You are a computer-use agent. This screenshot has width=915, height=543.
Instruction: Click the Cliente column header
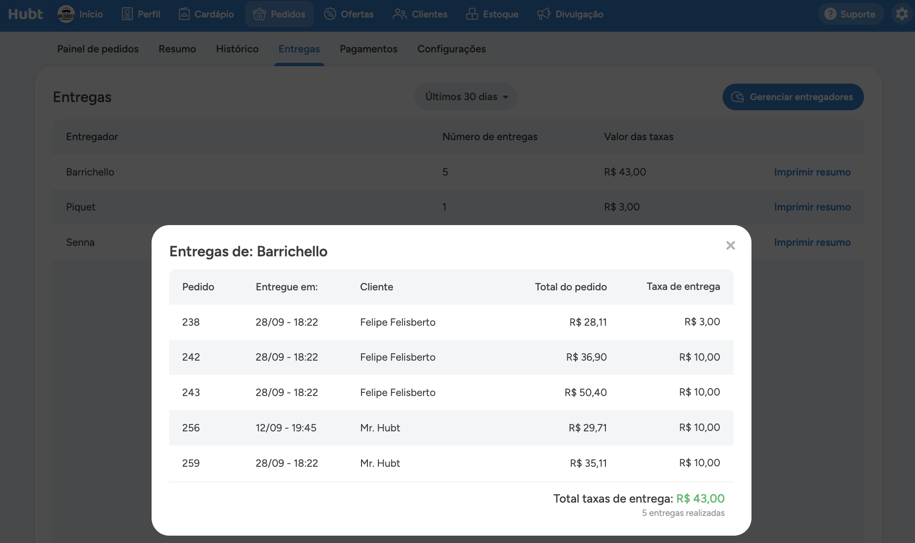coord(377,287)
